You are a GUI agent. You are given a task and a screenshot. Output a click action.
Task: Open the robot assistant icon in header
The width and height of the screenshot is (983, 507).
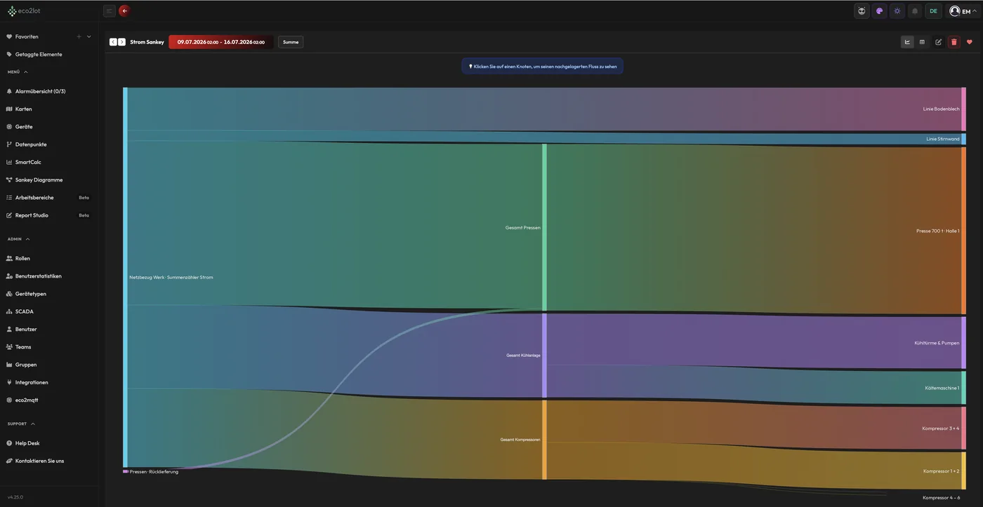[862, 11]
